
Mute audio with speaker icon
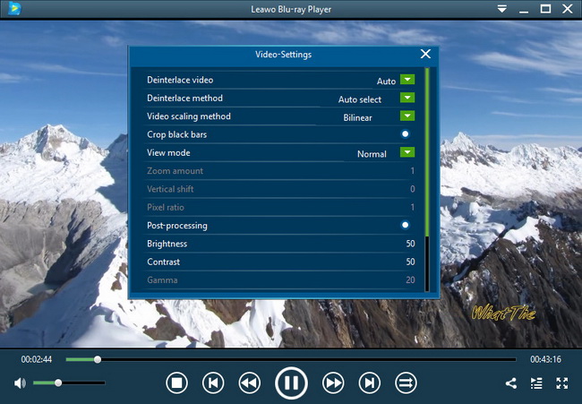pos(20,383)
